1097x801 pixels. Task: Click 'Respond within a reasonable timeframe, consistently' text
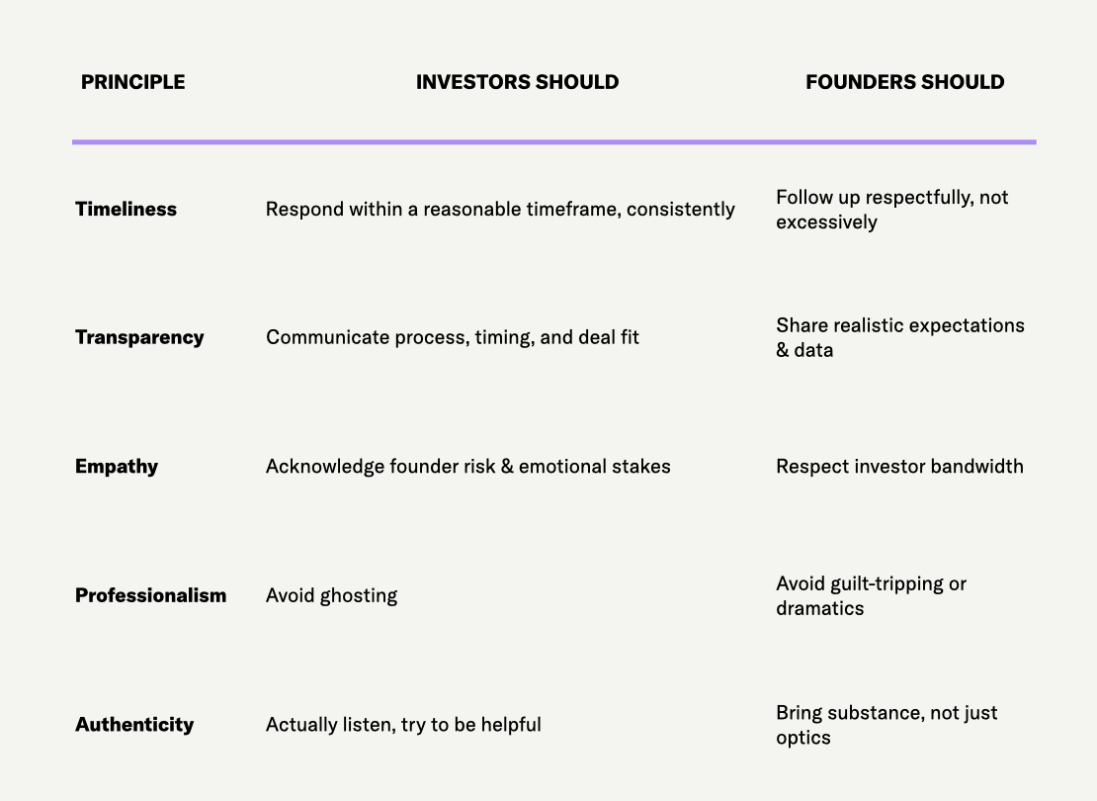click(500, 209)
